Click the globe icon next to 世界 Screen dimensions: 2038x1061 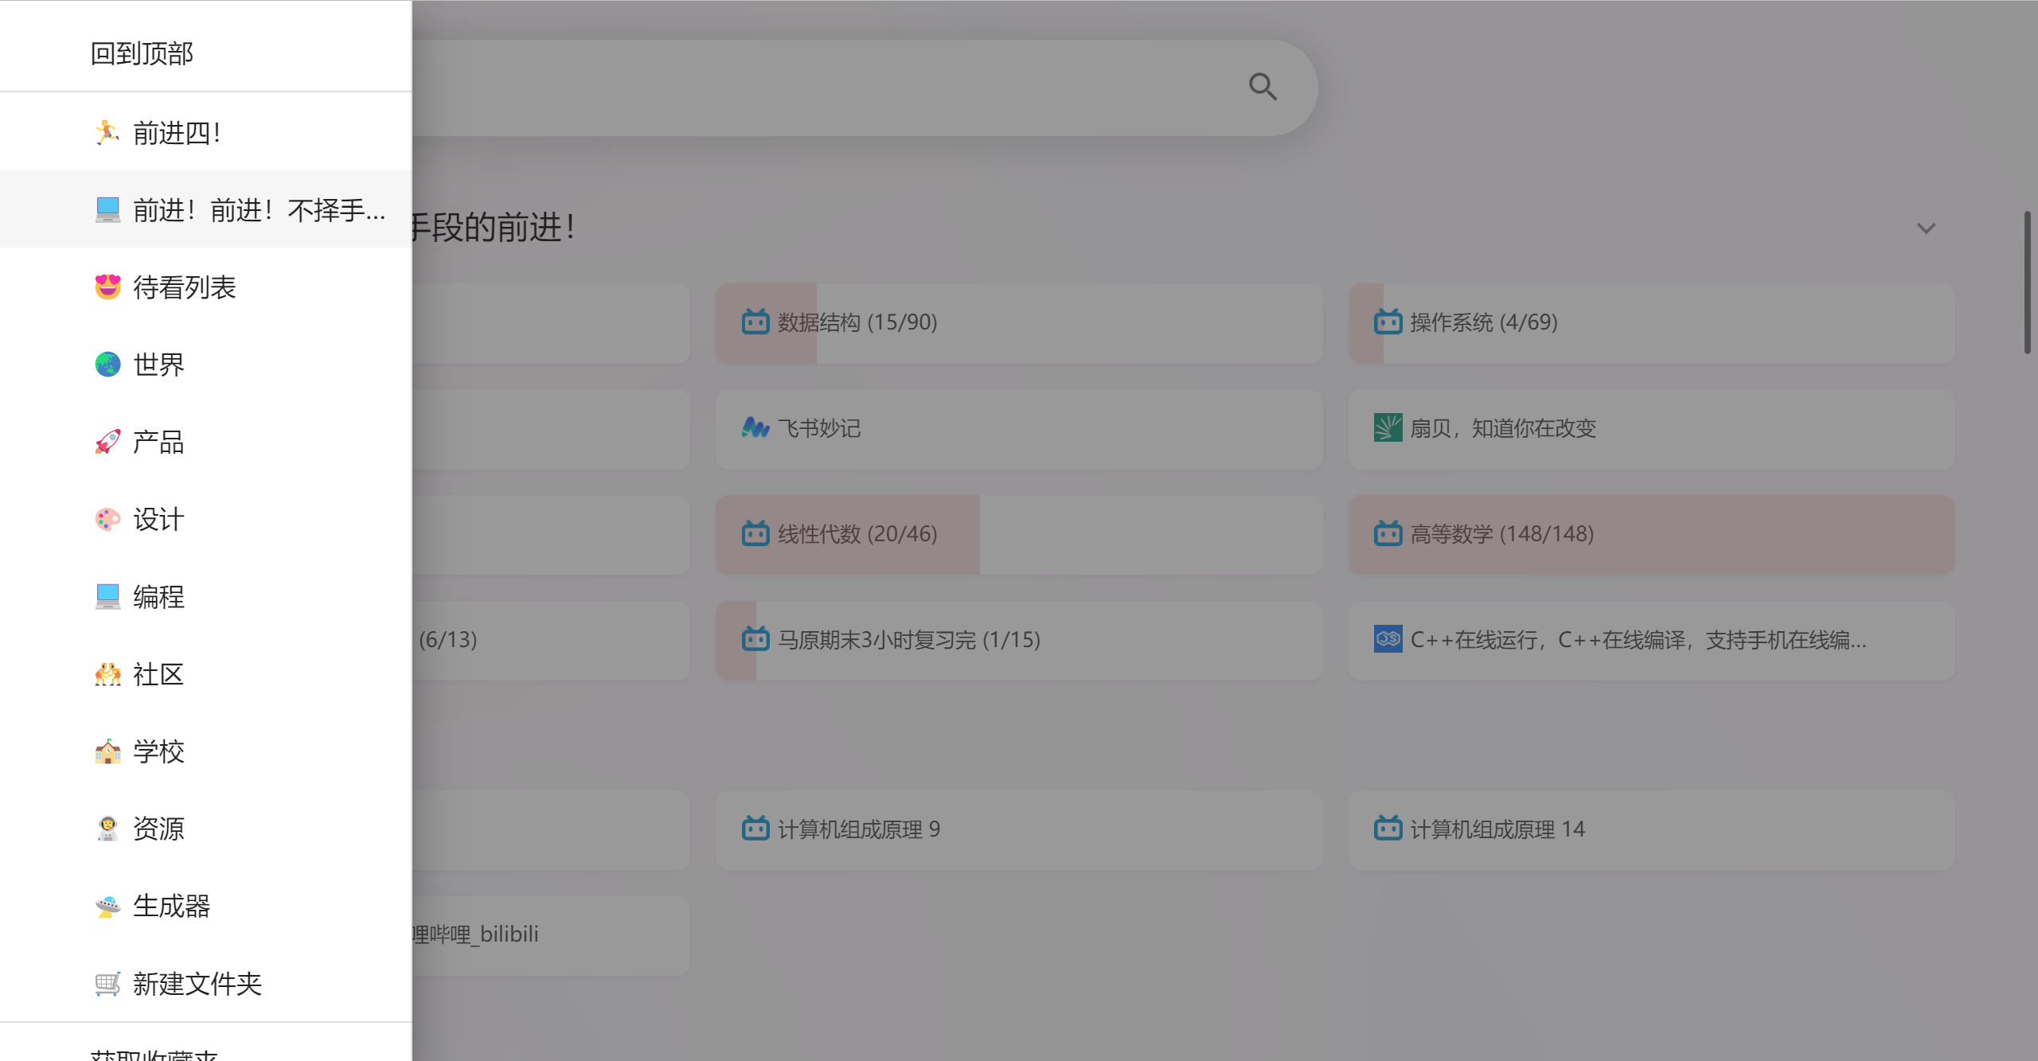[x=107, y=365]
